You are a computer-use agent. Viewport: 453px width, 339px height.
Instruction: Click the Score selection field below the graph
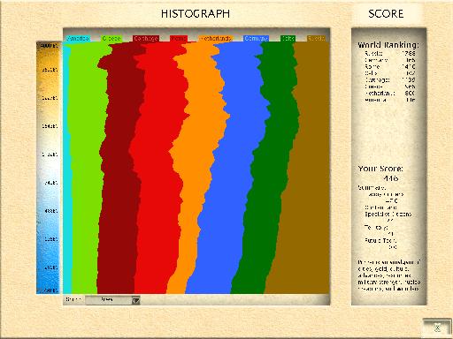pyautogui.click(x=112, y=300)
